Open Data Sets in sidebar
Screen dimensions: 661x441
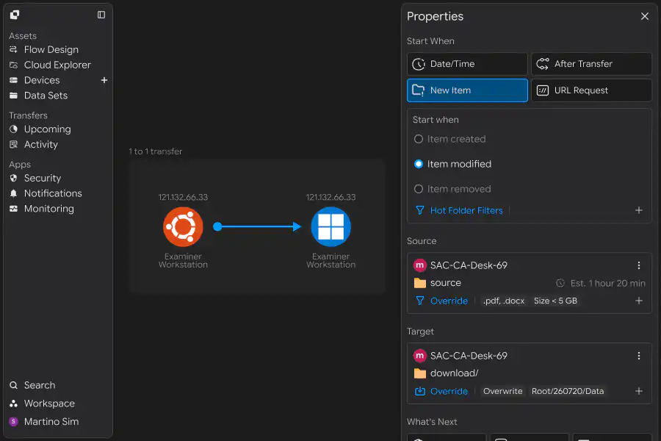pyautogui.click(x=38, y=96)
